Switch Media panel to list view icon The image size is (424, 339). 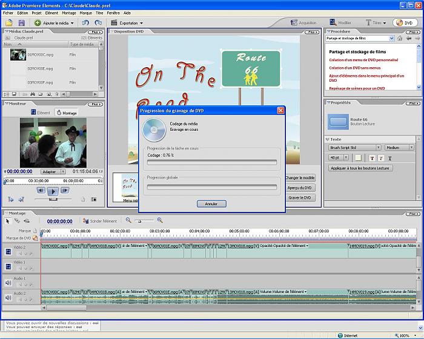(x=7, y=94)
